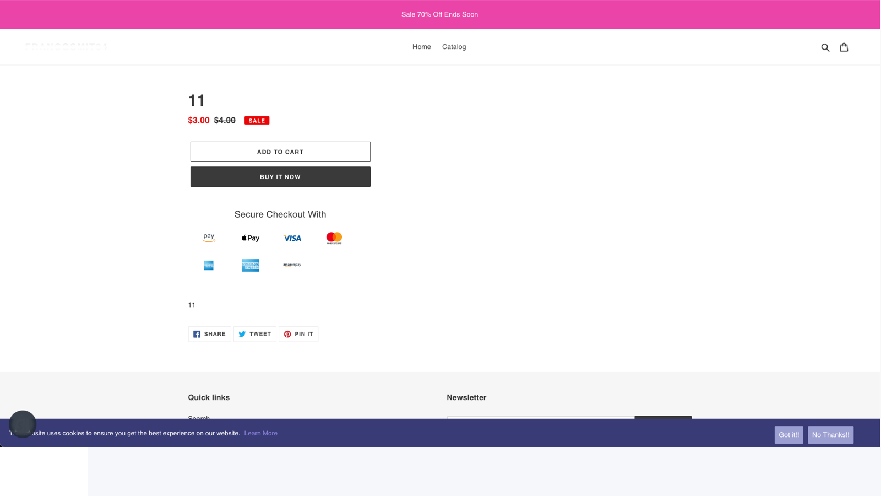This screenshot has height=496, width=881.
Task: Click the red SALE badge
Action: [257, 121]
